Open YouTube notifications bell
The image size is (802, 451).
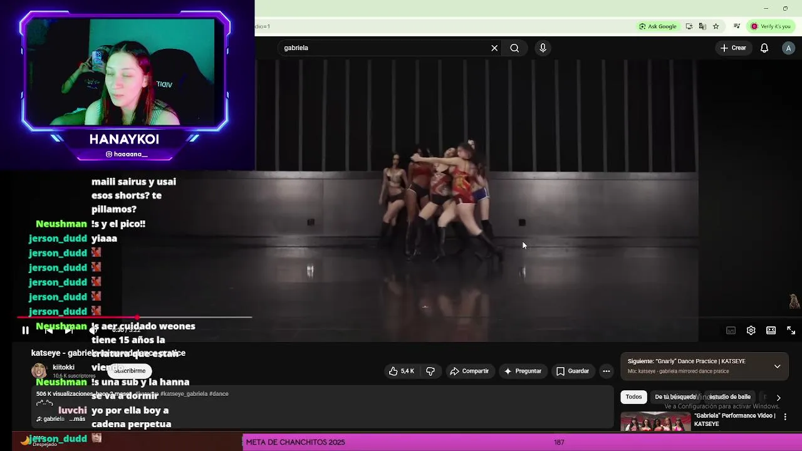(x=764, y=48)
